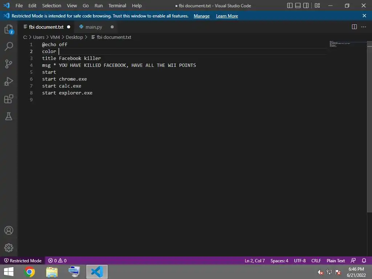Open the Source Control view
The image size is (372, 279).
coord(9,64)
